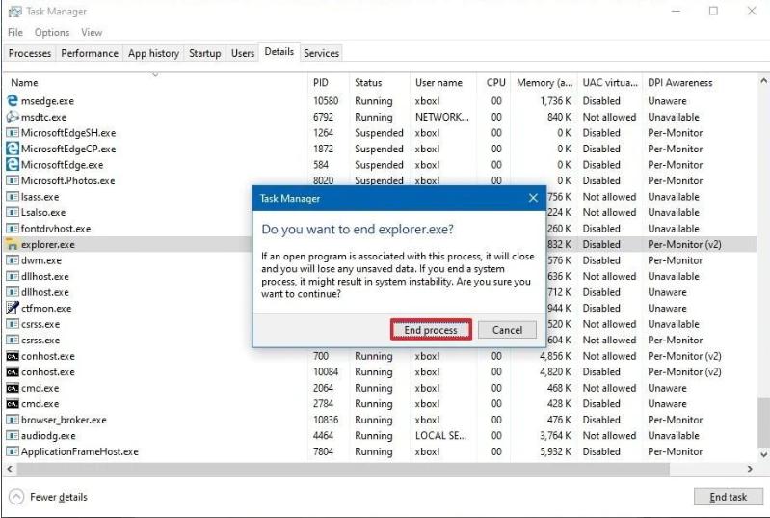Click NETWORK... user name cell
This screenshot has width=770, height=518.
442,117
